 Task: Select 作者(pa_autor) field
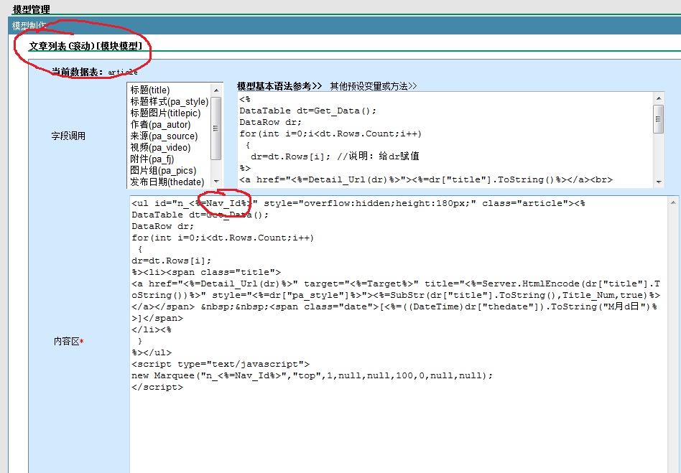[160, 125]
